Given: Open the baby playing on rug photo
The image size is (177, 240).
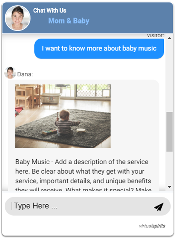Looking at the screenshot, I should point(63,116).
